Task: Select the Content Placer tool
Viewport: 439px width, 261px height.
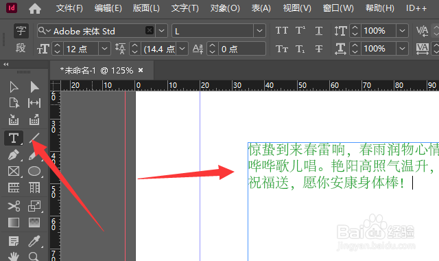Action: click(x=34, y=120)
